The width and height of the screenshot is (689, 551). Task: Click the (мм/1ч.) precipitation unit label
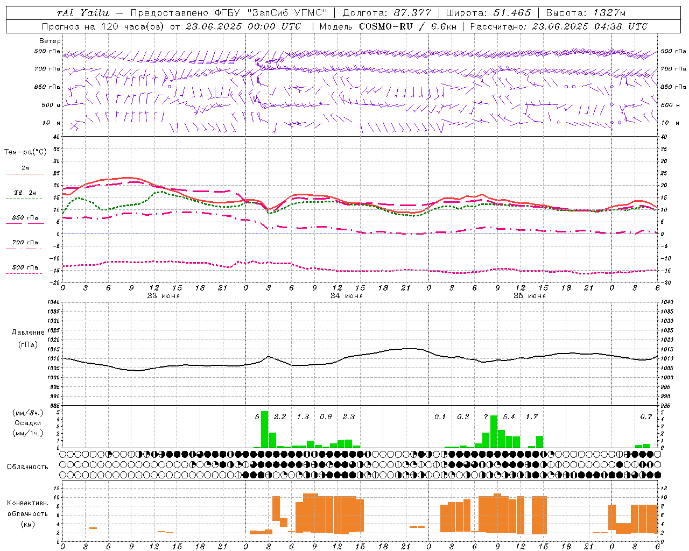point(27,433)
